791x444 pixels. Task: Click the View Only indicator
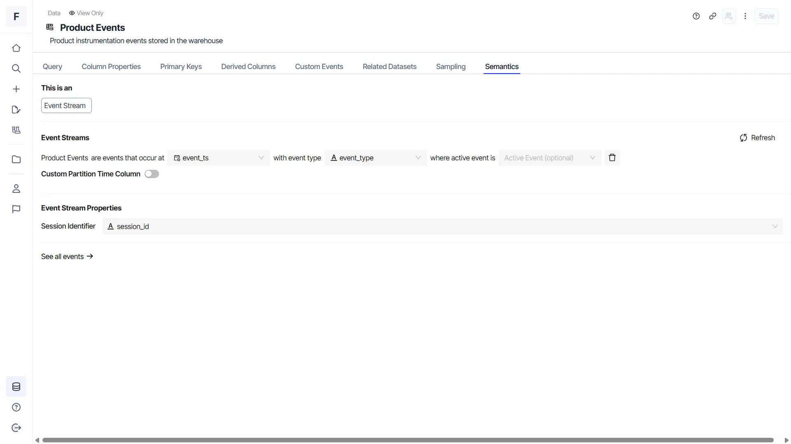[x=86, y=13]
